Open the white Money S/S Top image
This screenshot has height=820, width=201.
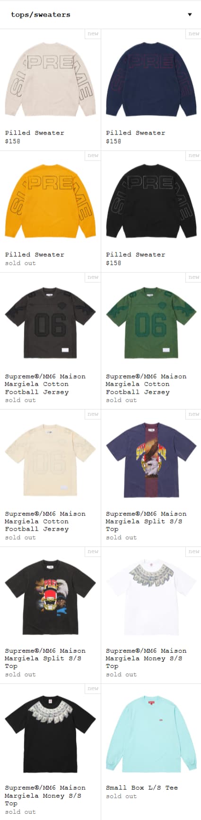click(151, 597)
